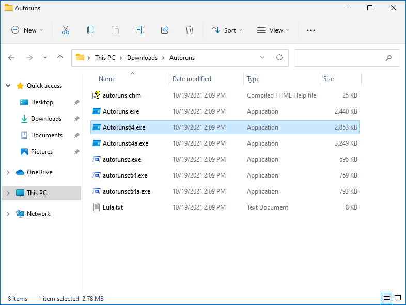Sort by the Date modified column header

point(192,79)
